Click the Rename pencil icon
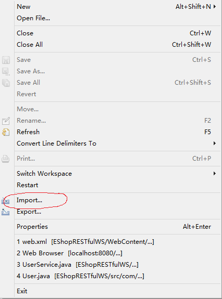 pyautogui.click(x=6, y=121)
